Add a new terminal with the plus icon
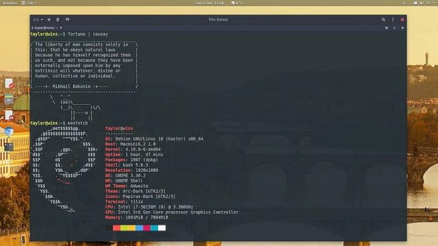Screen dimensions: 438x246 tap(49, 19)
